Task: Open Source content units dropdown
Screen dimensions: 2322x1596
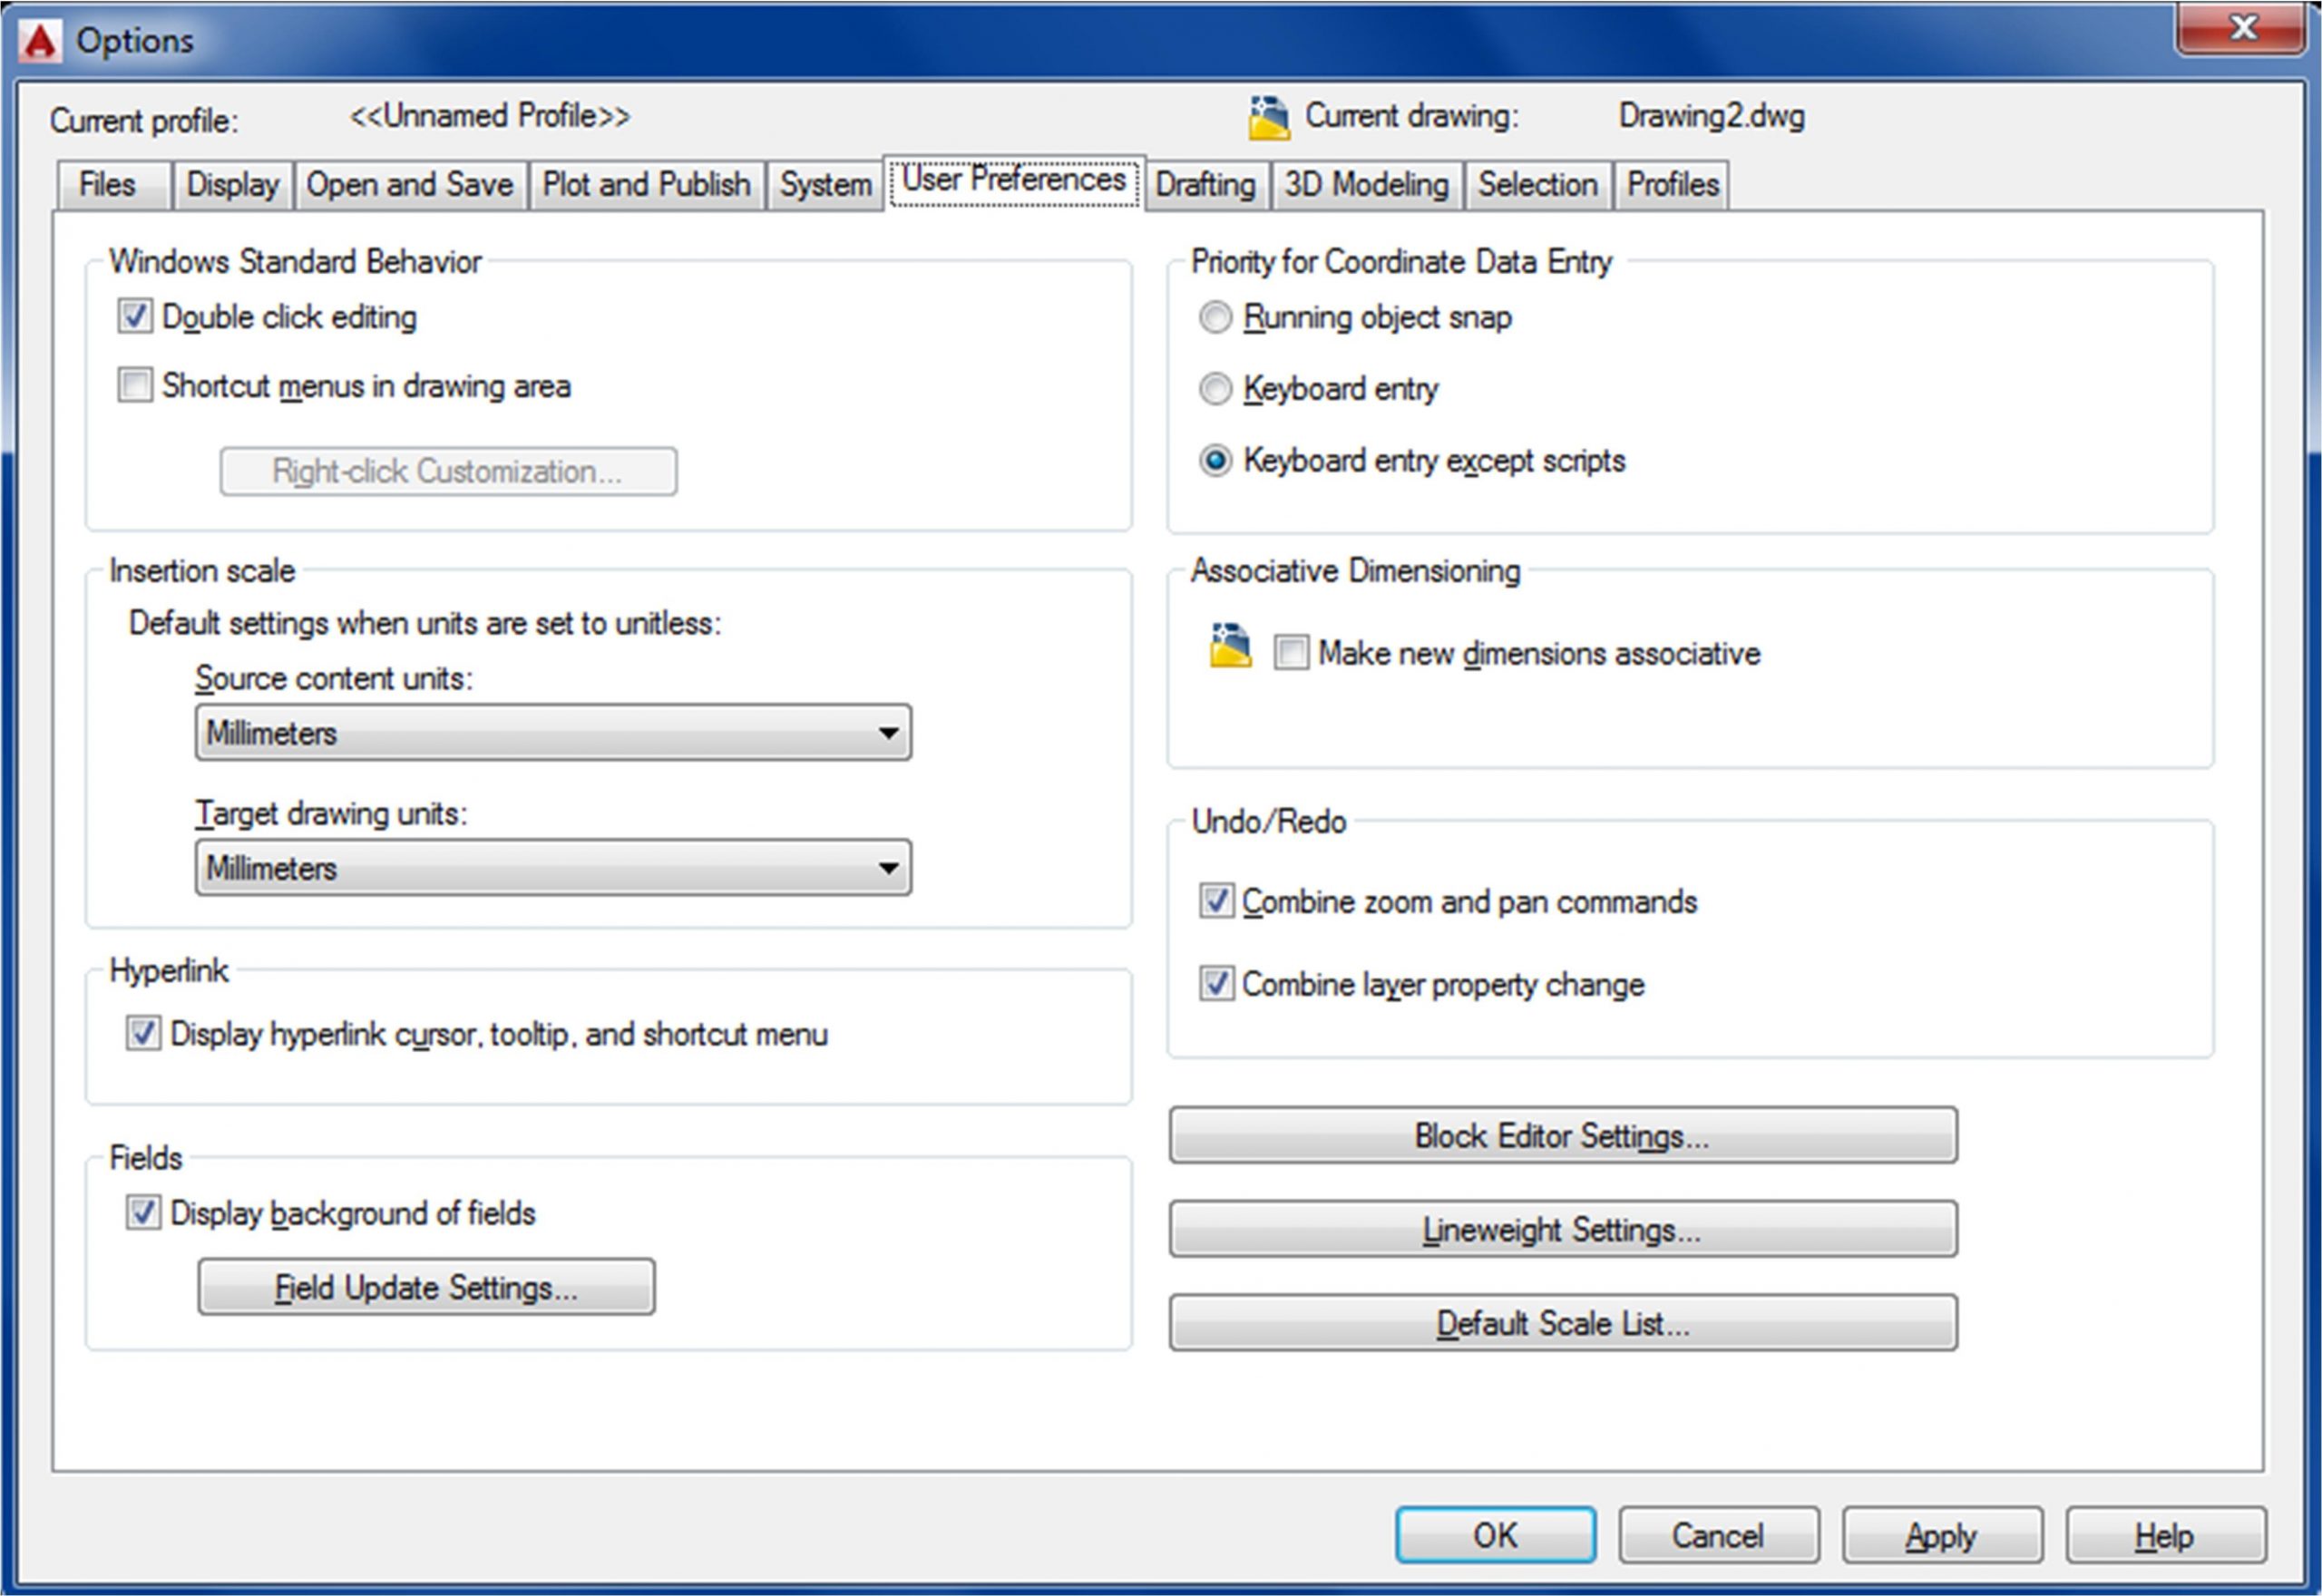Action: (553, 733)
